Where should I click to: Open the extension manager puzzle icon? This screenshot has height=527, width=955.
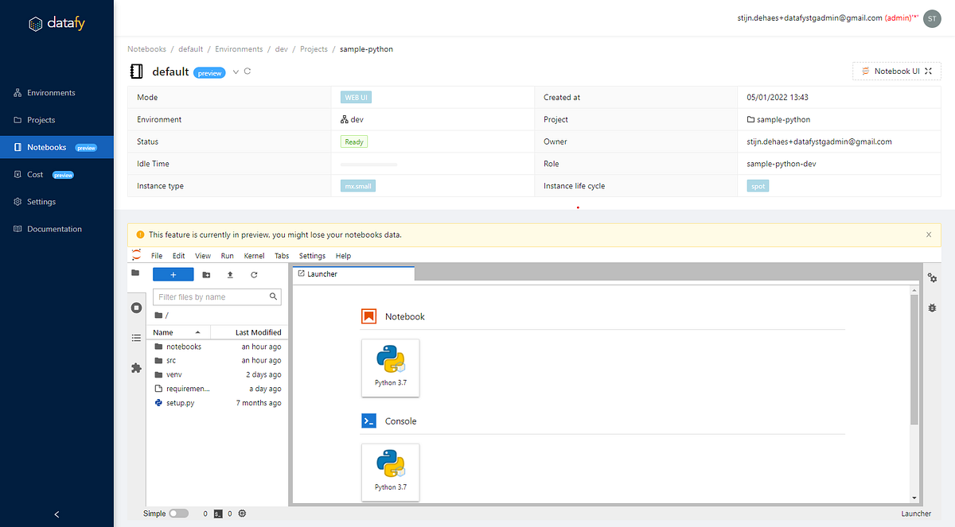coord(136,368)
